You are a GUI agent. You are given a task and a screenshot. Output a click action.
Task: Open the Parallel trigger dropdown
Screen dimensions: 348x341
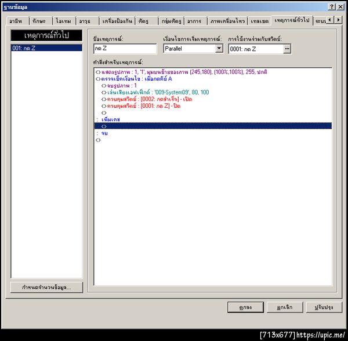point(193,48)
